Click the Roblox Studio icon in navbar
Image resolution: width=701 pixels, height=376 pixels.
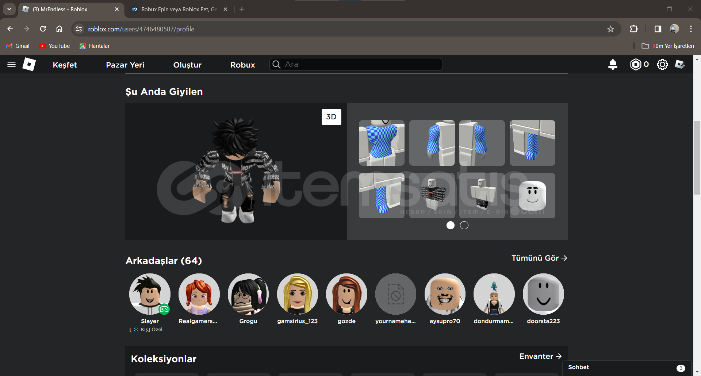coord(680,65)
